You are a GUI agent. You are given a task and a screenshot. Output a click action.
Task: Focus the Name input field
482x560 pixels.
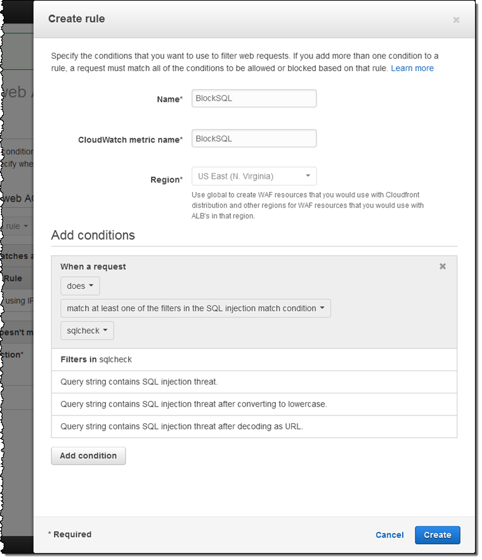(254, 98)
